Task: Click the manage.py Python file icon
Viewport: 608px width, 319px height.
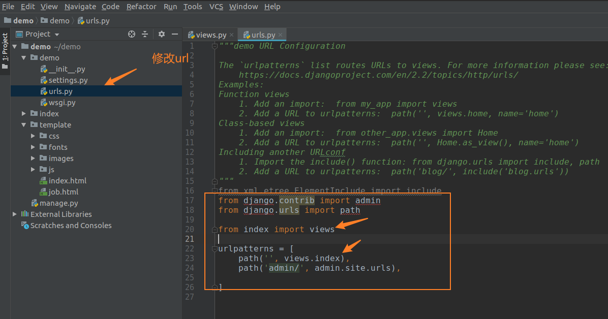Action: tap(35, 203)
